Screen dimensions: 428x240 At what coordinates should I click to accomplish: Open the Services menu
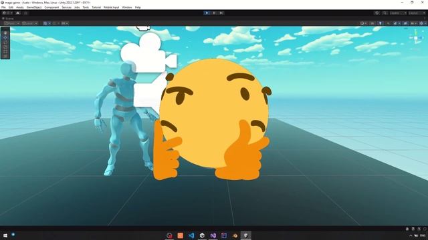[67, 7]
